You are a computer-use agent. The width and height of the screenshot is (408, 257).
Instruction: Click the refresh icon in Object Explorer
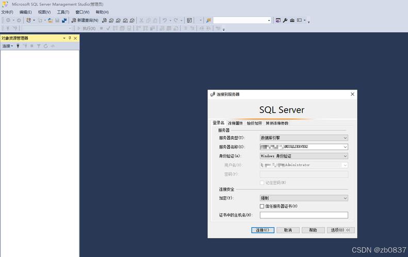pos(46,46)
